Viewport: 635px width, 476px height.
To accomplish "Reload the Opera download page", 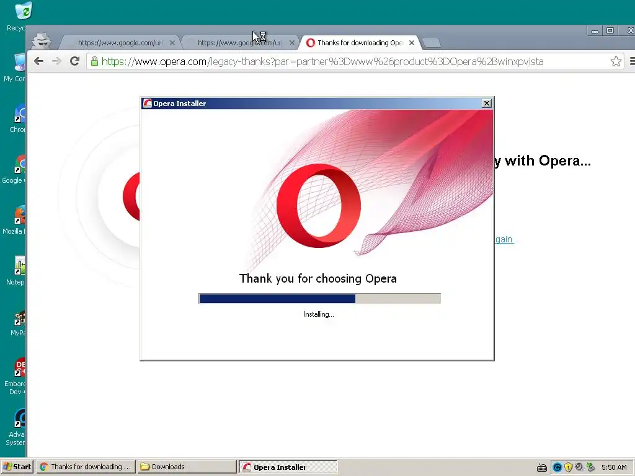I will point(74,61).
